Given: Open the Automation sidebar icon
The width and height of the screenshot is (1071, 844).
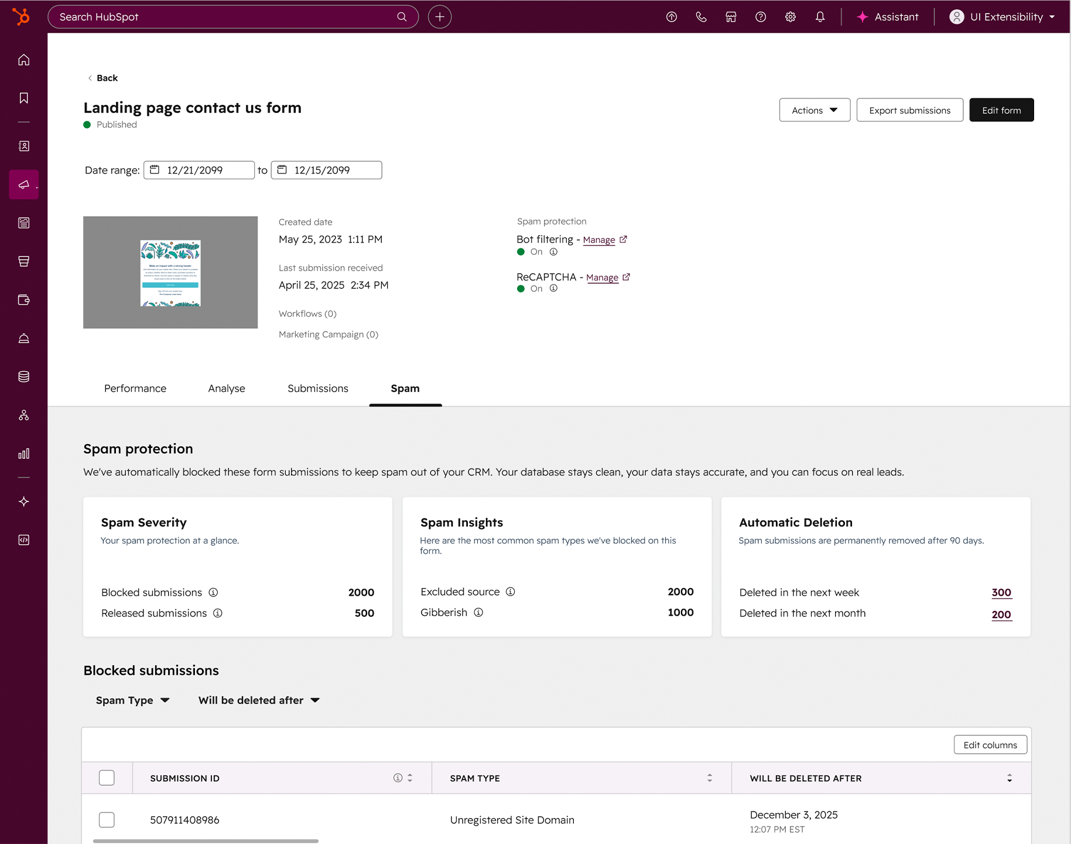Looking at the screenshot, I should coord(24,415).
